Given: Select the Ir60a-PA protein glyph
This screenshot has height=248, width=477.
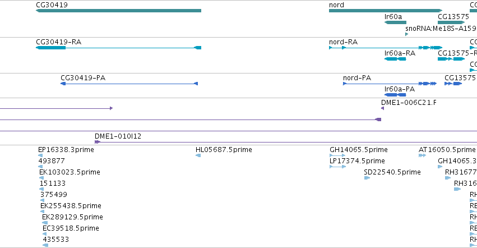Looking at the screenshot, I should point(395,95).
